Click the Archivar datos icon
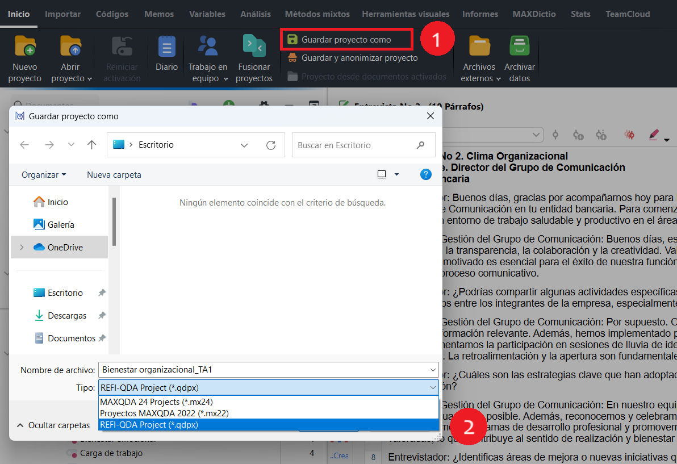677x464 pixels. tap(520, 46)
